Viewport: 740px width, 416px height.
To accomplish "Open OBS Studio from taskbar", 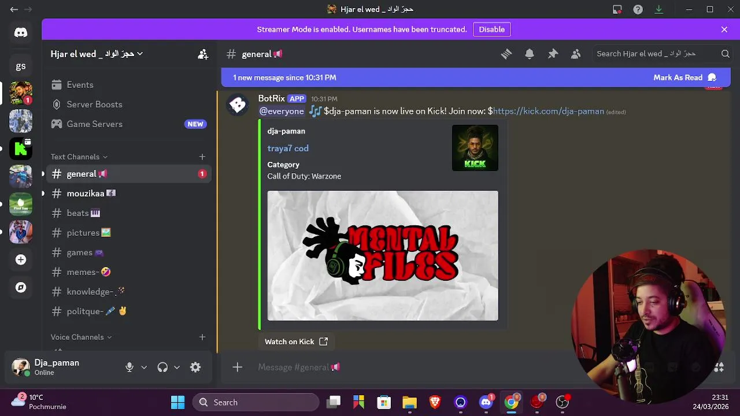I will point(562,402).
